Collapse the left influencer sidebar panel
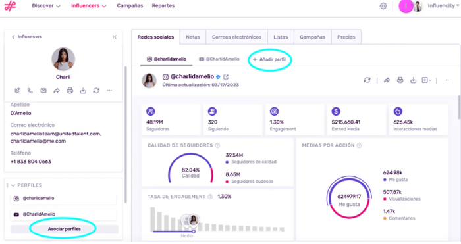 pos(115,37)
